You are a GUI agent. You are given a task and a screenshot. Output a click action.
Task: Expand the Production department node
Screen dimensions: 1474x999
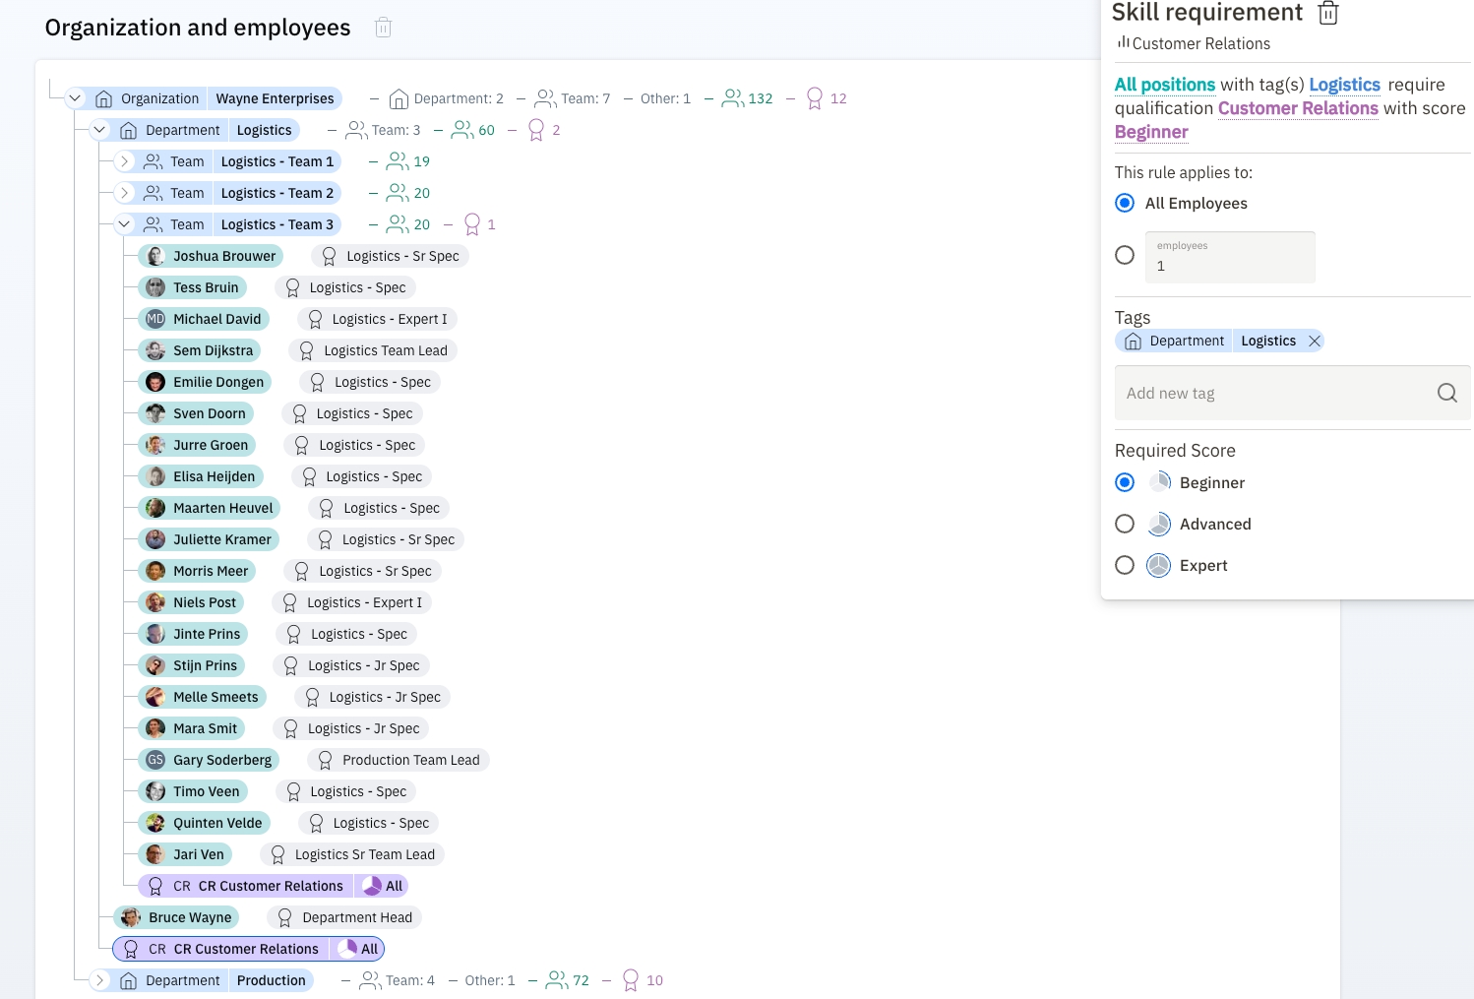100,980
